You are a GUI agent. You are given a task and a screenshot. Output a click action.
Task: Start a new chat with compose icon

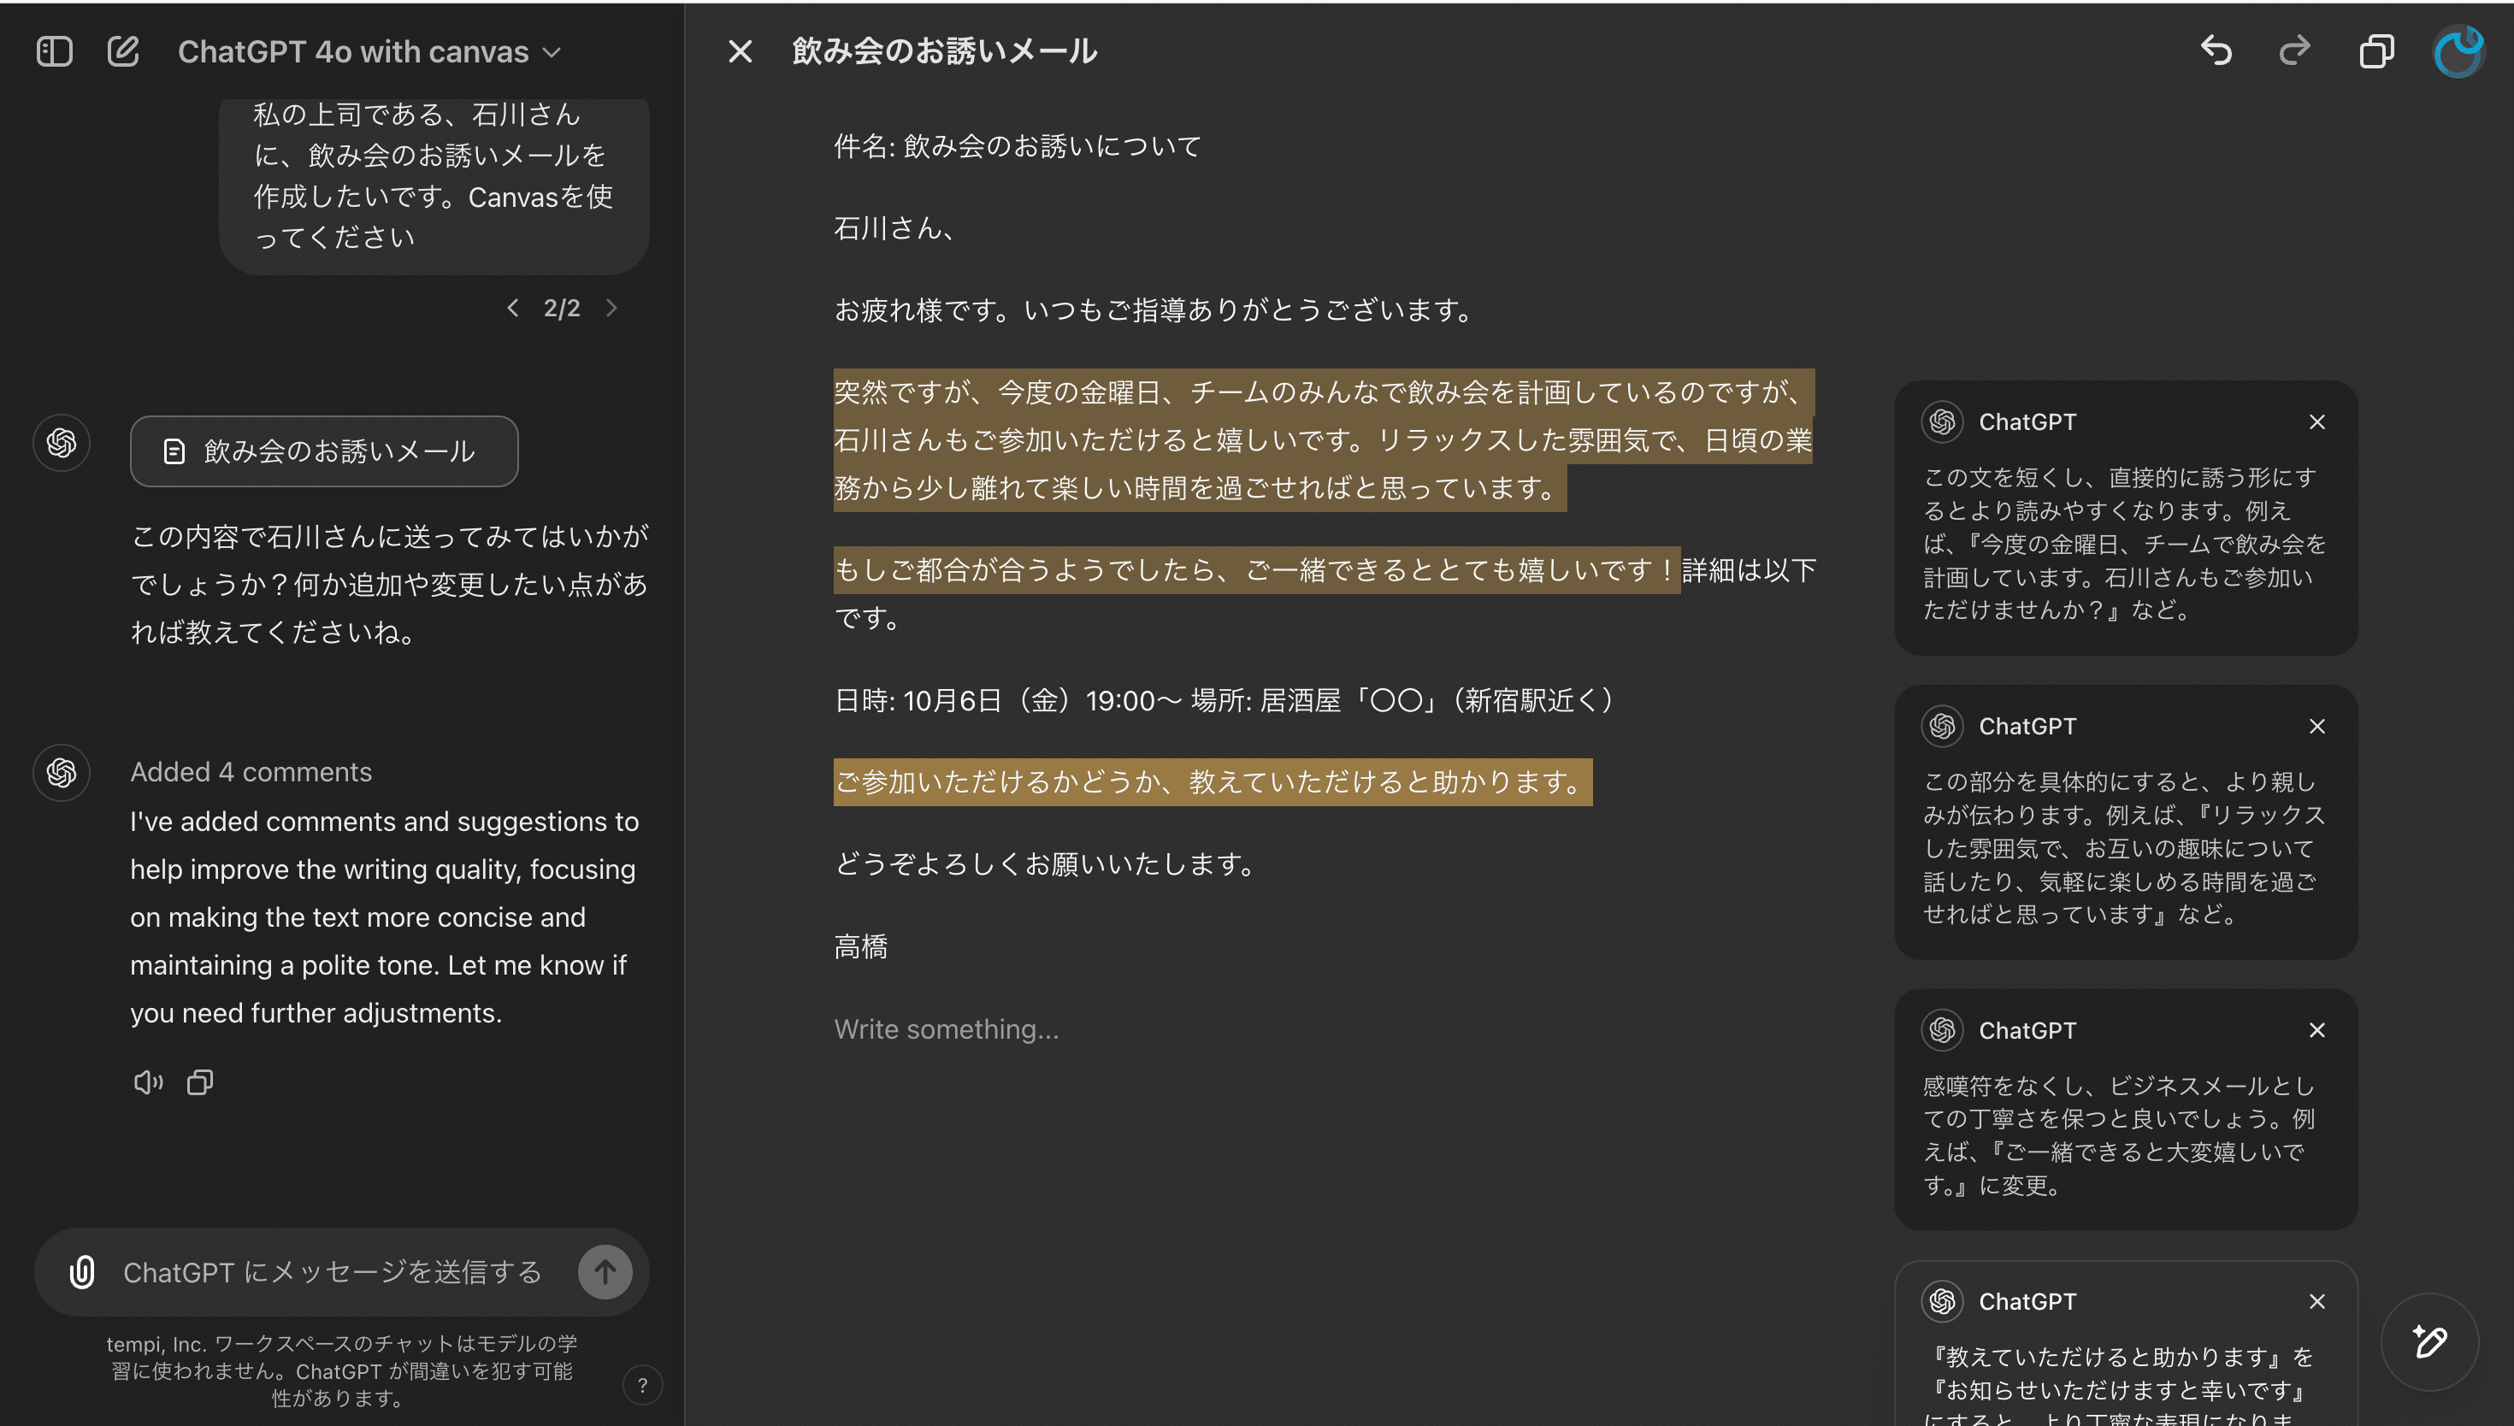pyautogui.click(x=123, y=51)
